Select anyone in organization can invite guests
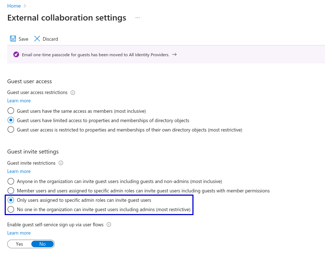Image resolution: width=325 pixels, height=258 pixels. pyautogui.click(x=11, y=181)
